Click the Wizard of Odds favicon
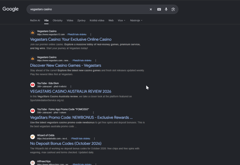 (33, 137)
